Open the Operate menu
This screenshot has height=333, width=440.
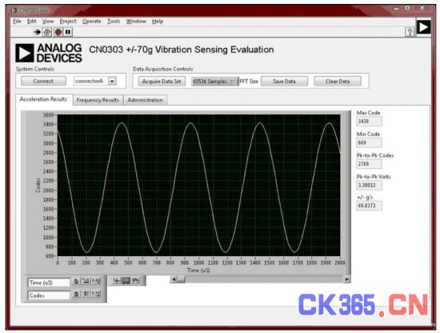(91, 22)
